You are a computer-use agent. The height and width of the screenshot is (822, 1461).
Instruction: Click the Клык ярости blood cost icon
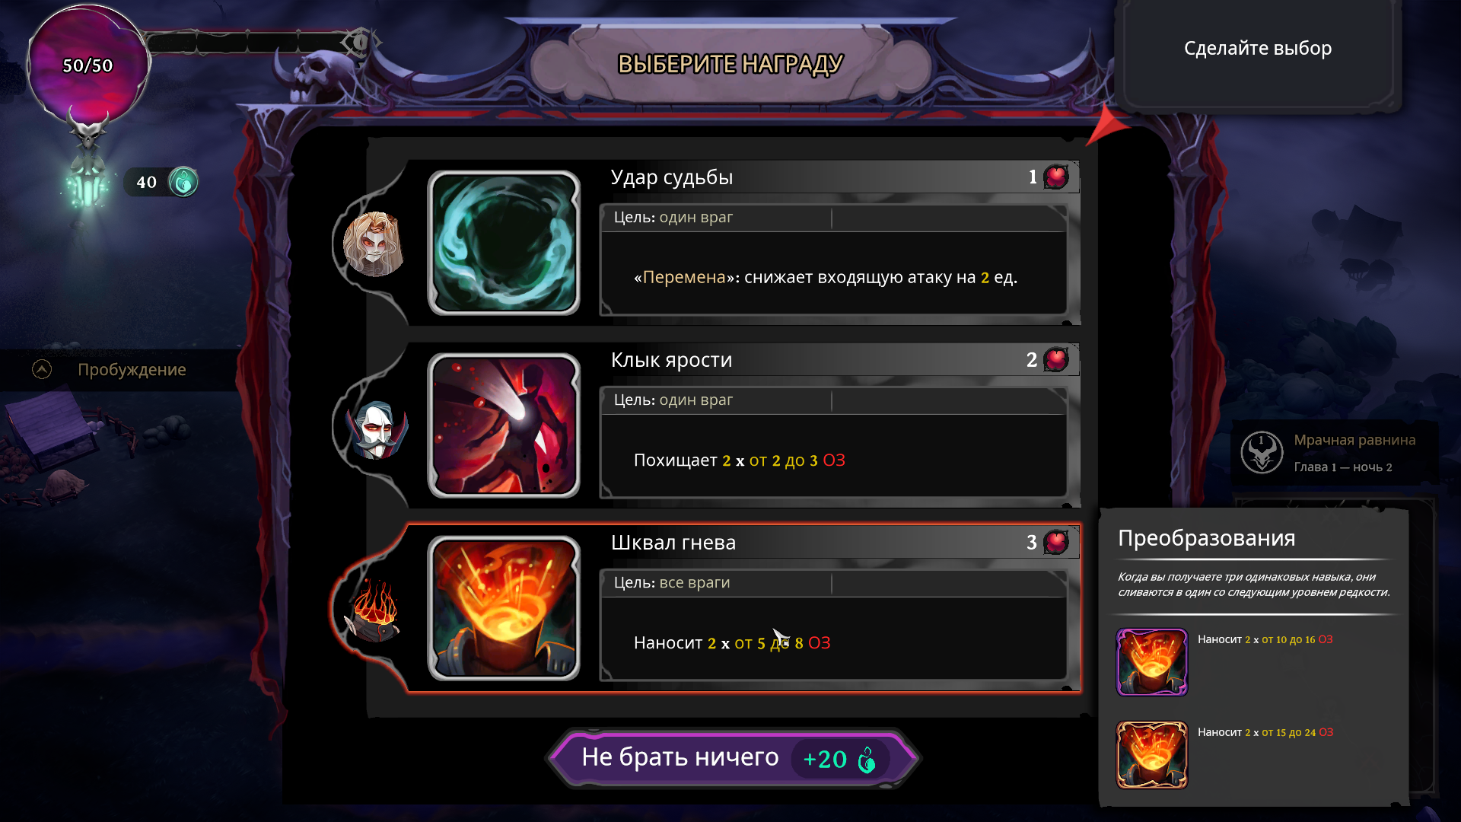[x=1056, y=359]
